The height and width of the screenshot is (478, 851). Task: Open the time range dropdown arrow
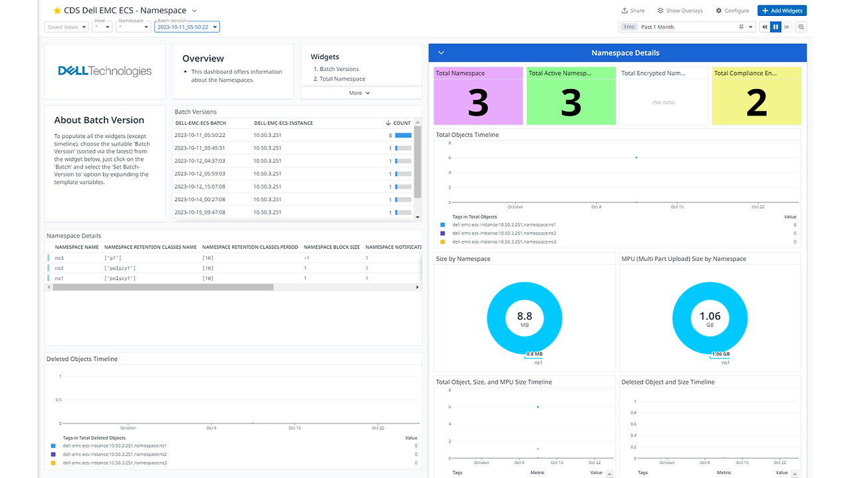(x=751, y=27)
